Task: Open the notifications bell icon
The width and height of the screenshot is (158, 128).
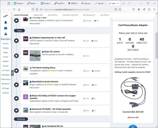Action: pos(6,22)
